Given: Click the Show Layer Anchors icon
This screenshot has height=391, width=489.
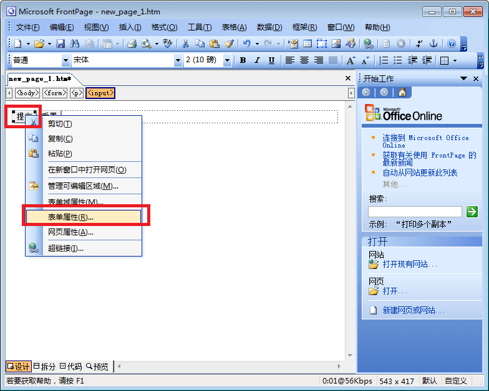Looking at the screenshot, I should 433,44.
